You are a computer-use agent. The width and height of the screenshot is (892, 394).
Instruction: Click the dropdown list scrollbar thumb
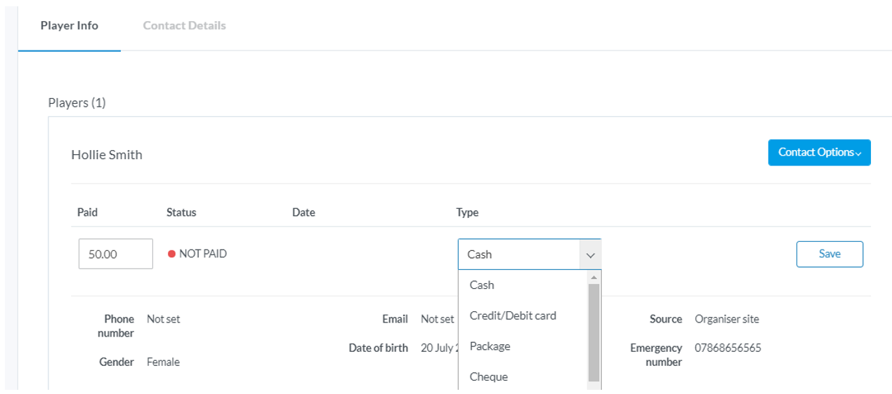(x=594, y=332)
